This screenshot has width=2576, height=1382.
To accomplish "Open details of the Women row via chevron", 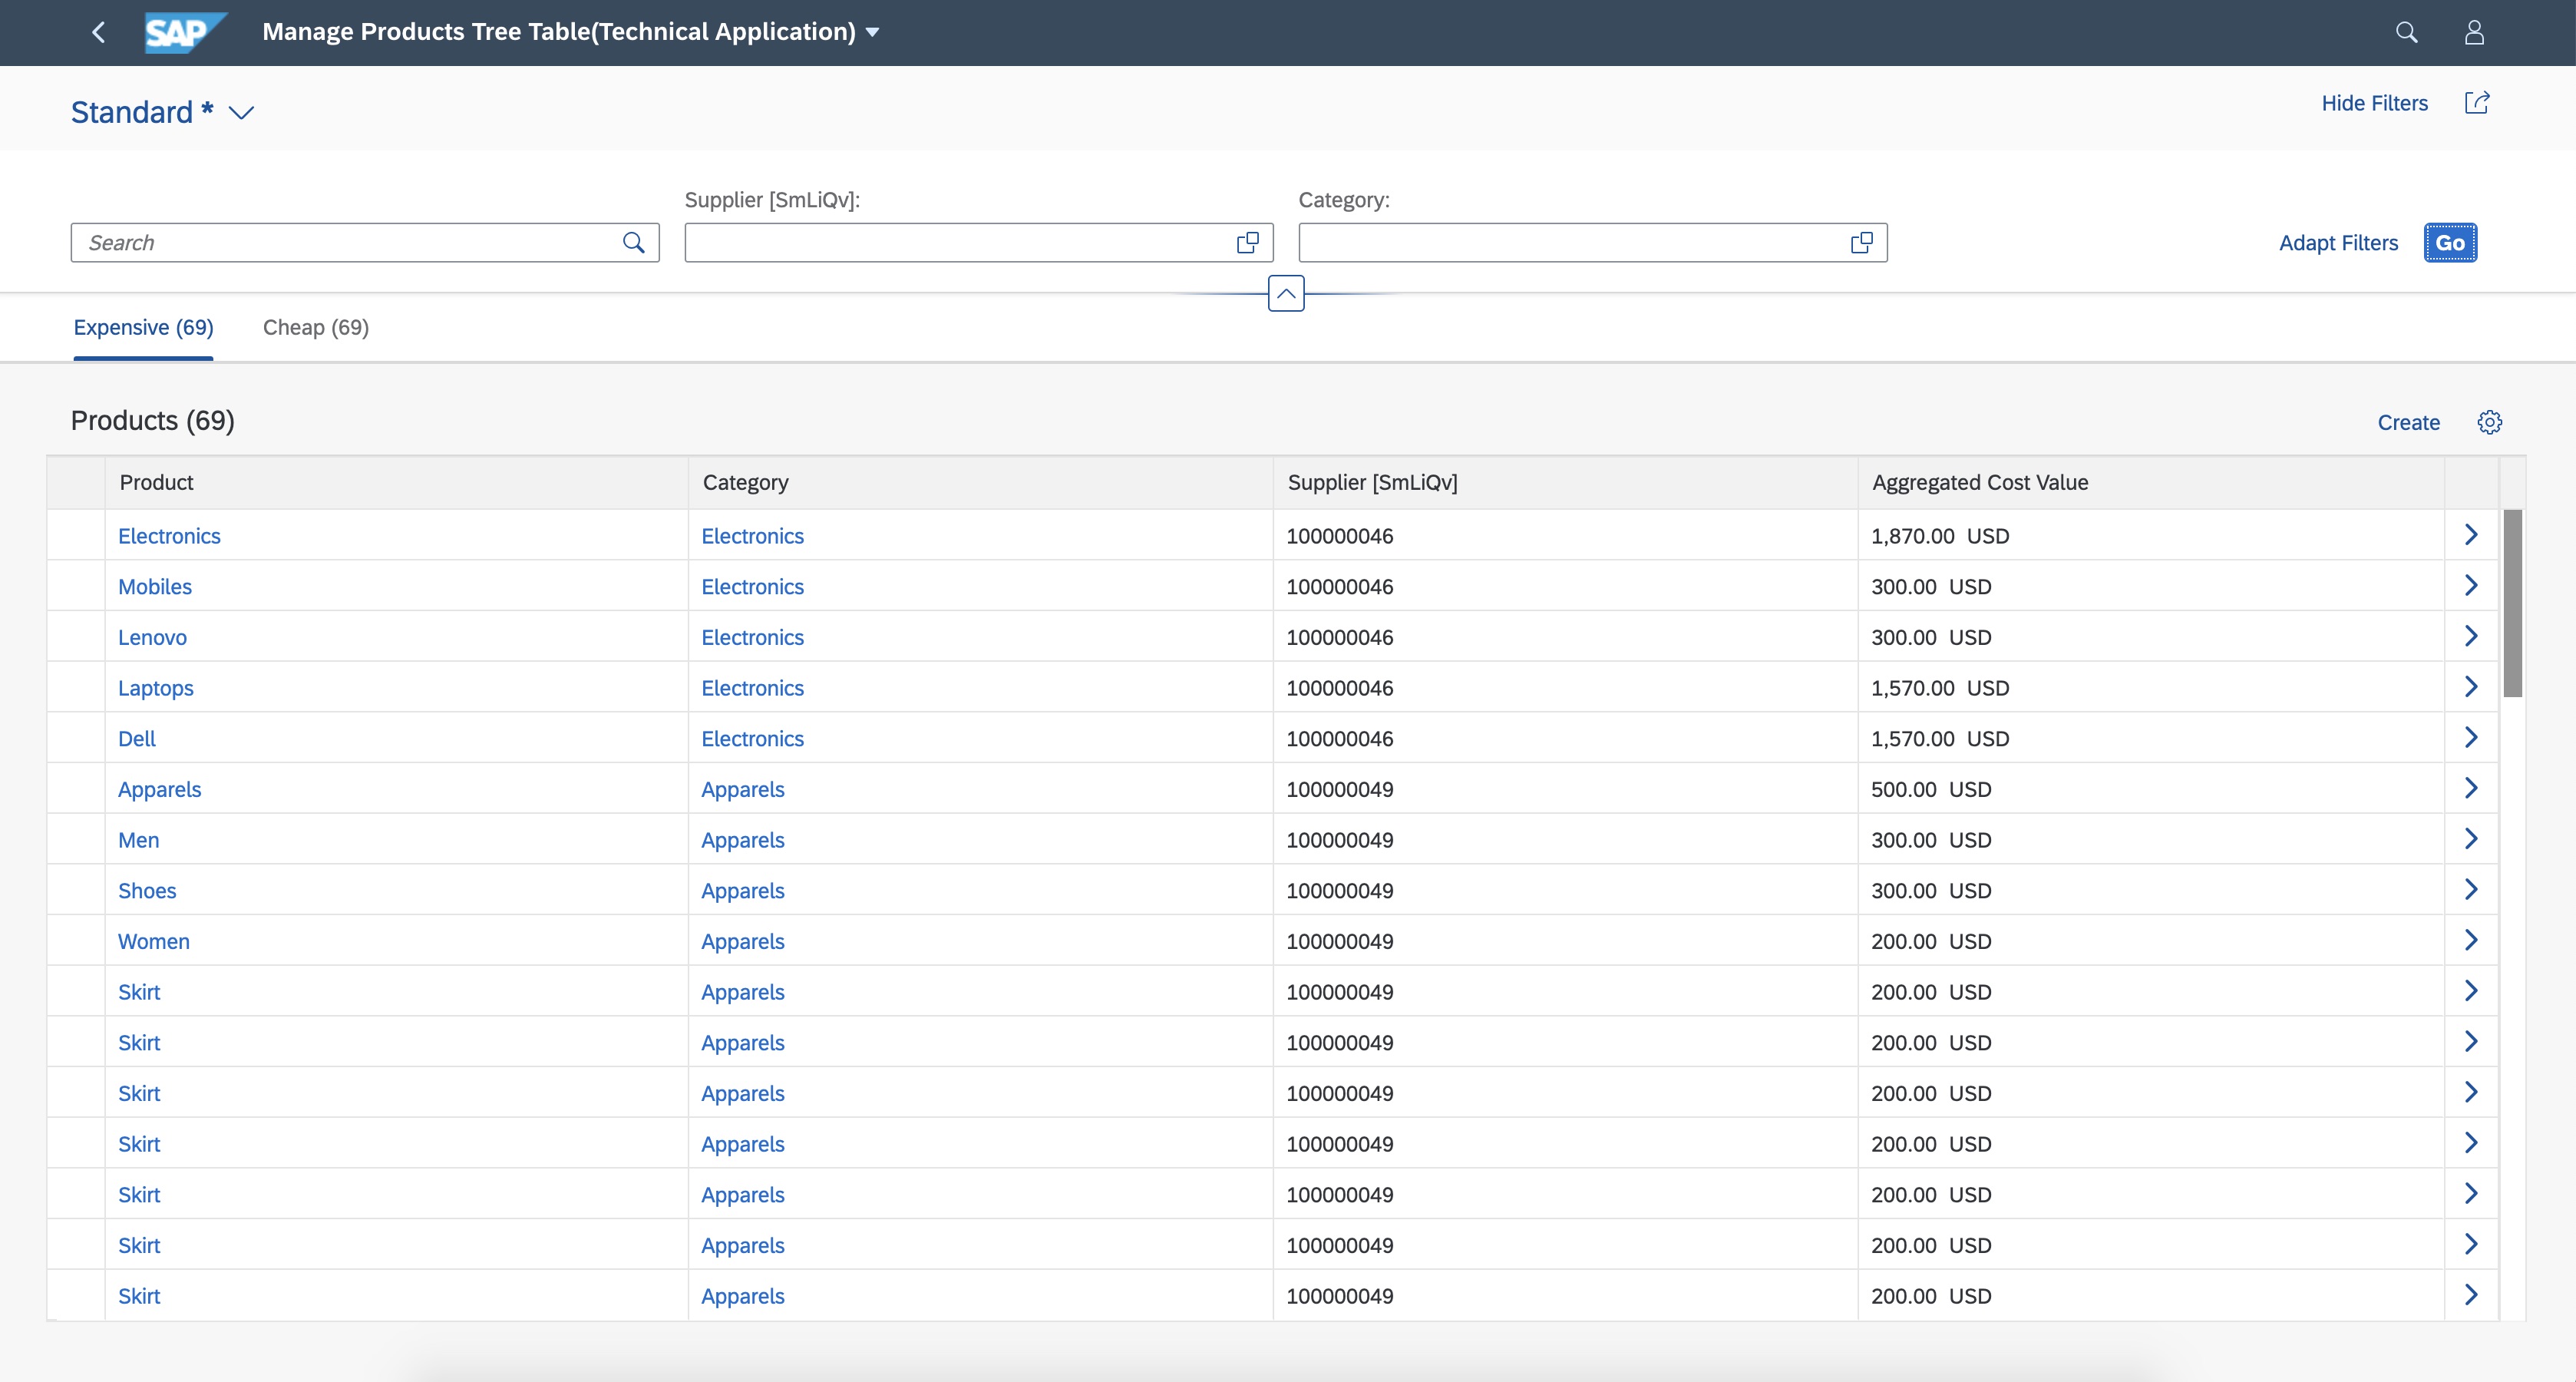I will click(x=2471, y=940).
